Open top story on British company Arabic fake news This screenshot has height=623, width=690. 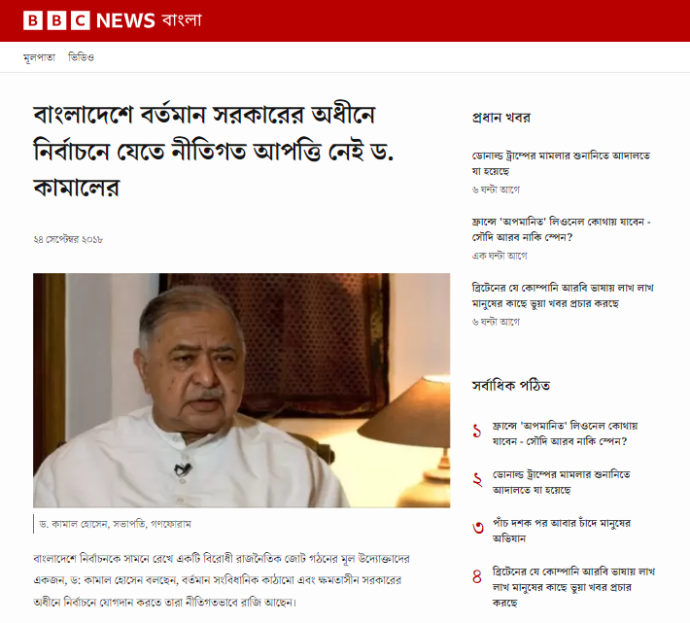(563, 295)
